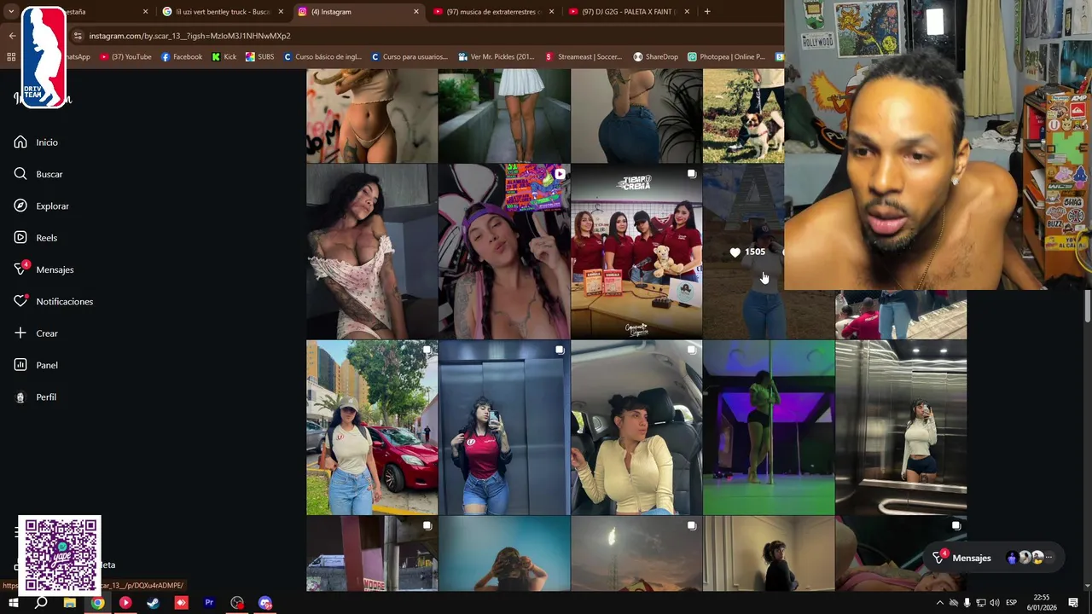Screen dimensions: 1092x614
Task: Open volume control in system tray
Action: point(995,603)
